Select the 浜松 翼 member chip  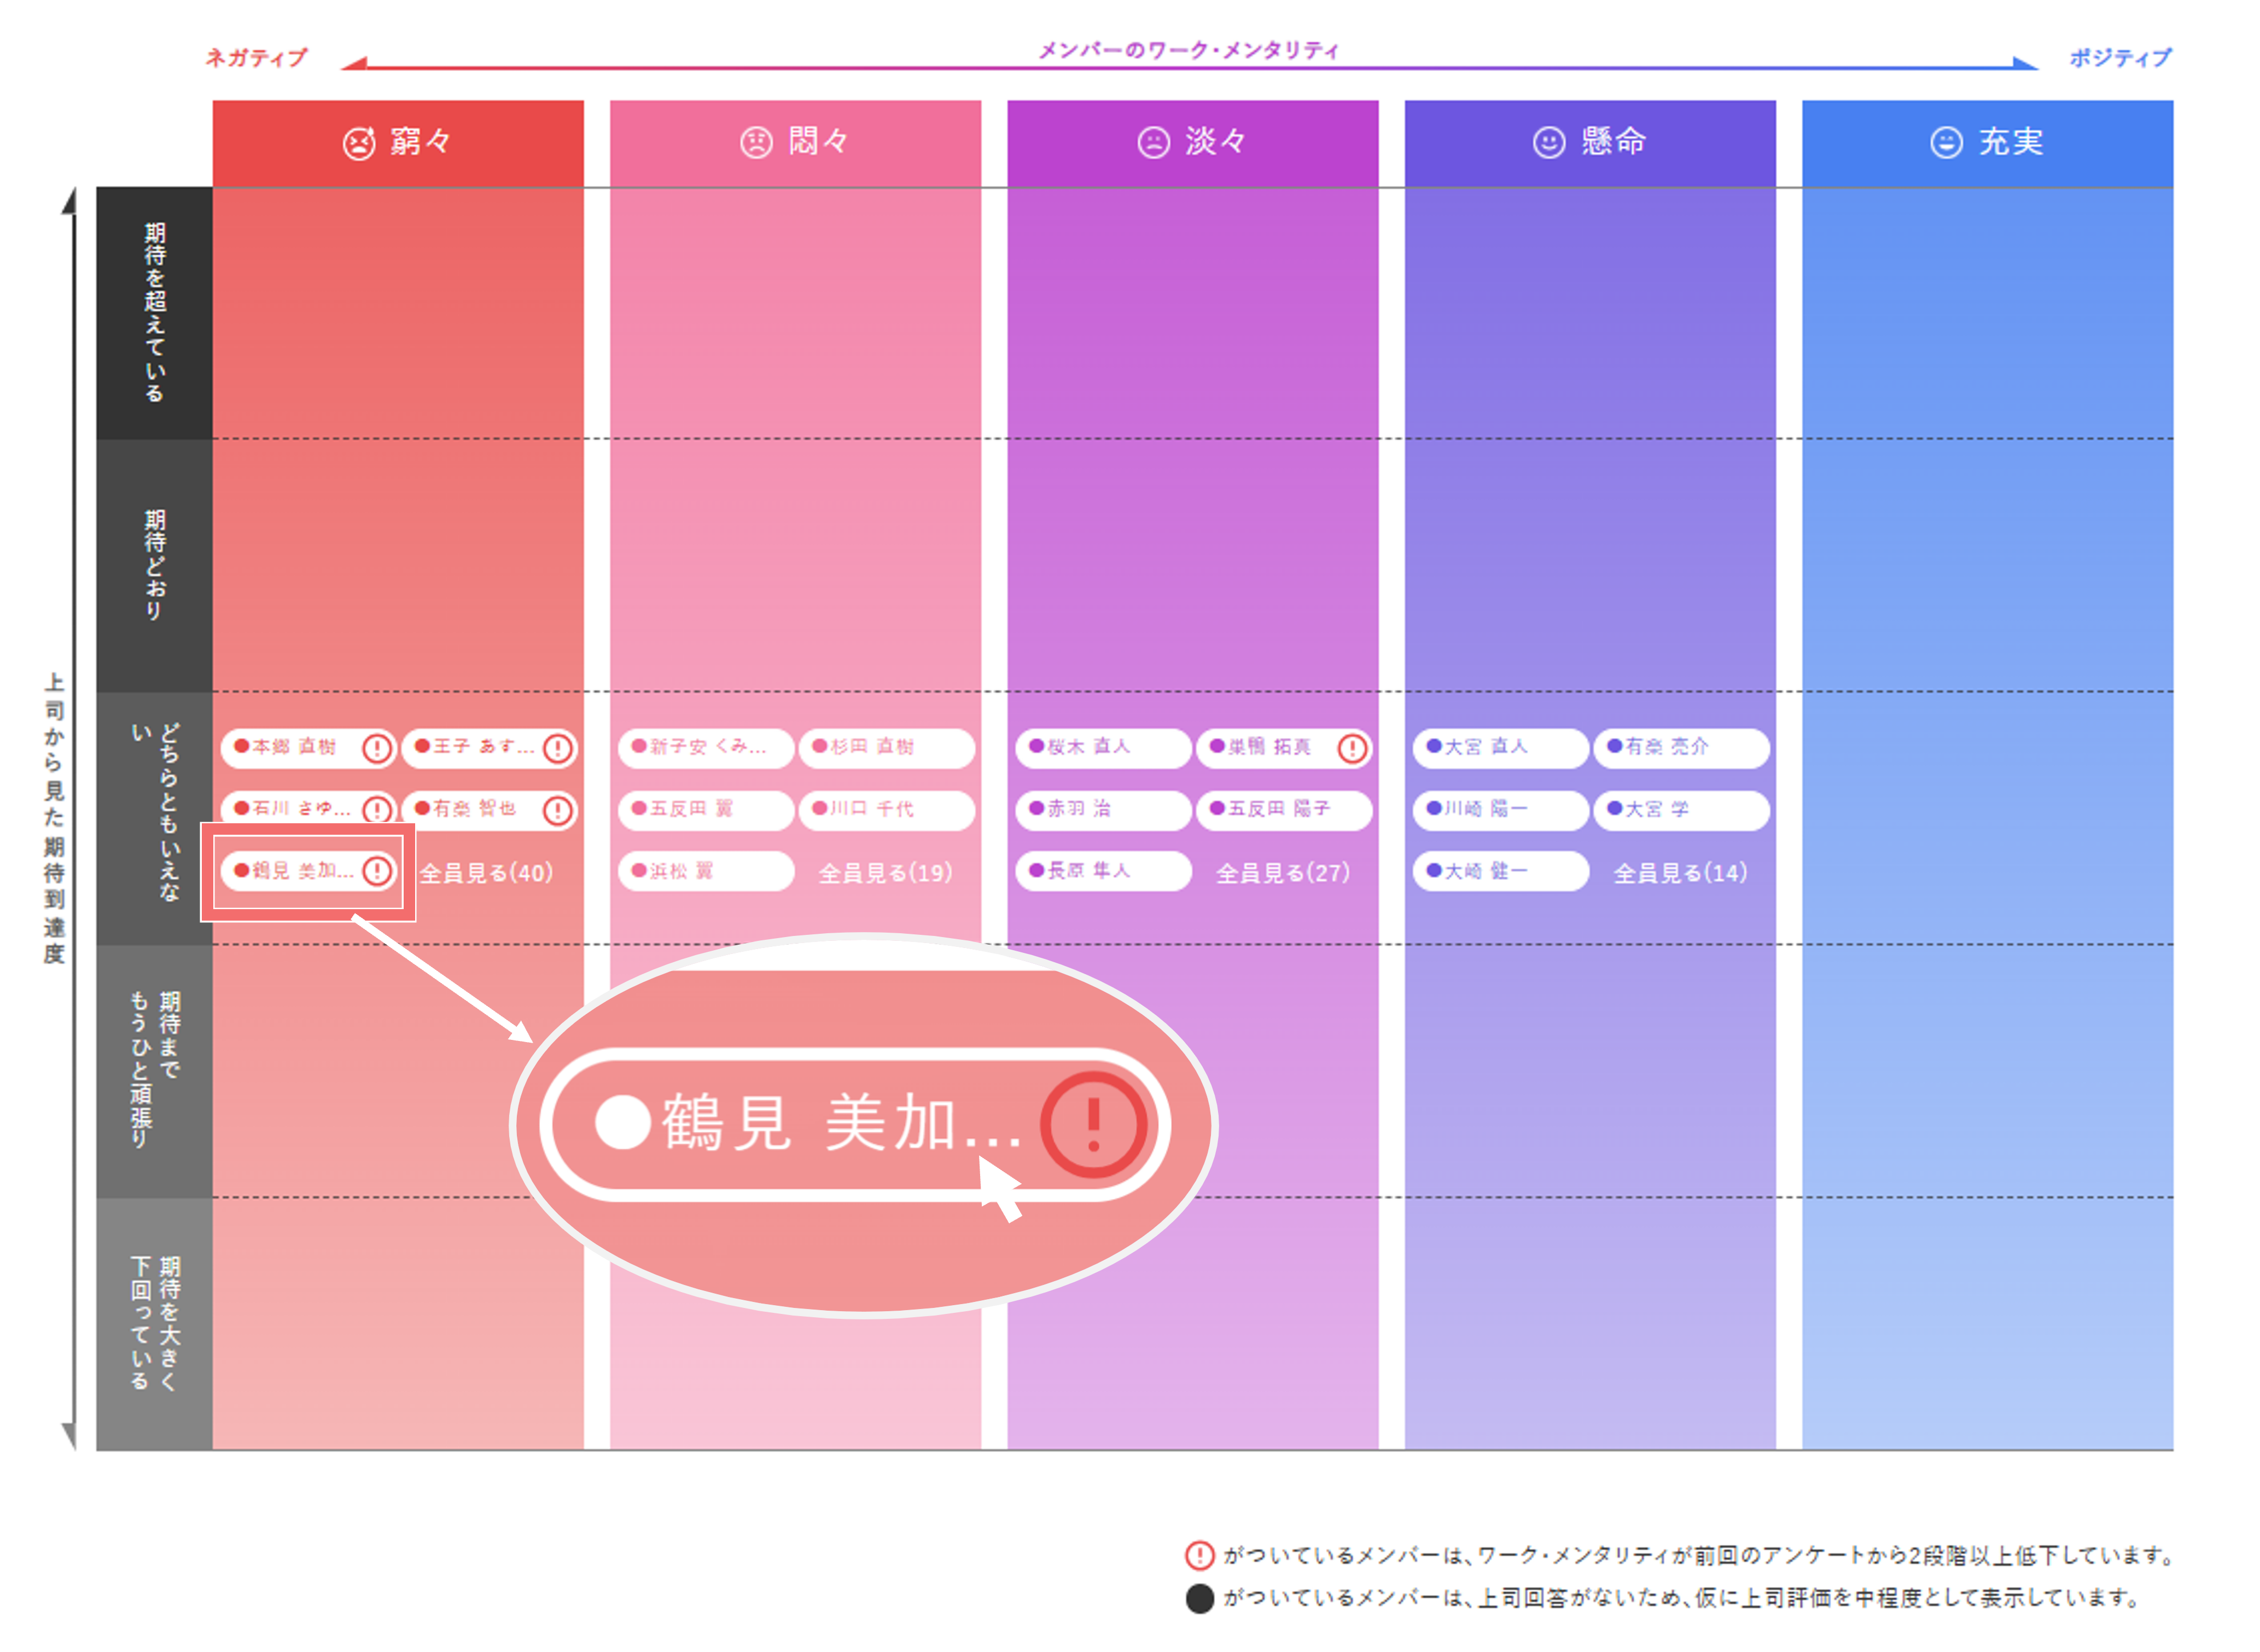(706, 871)
